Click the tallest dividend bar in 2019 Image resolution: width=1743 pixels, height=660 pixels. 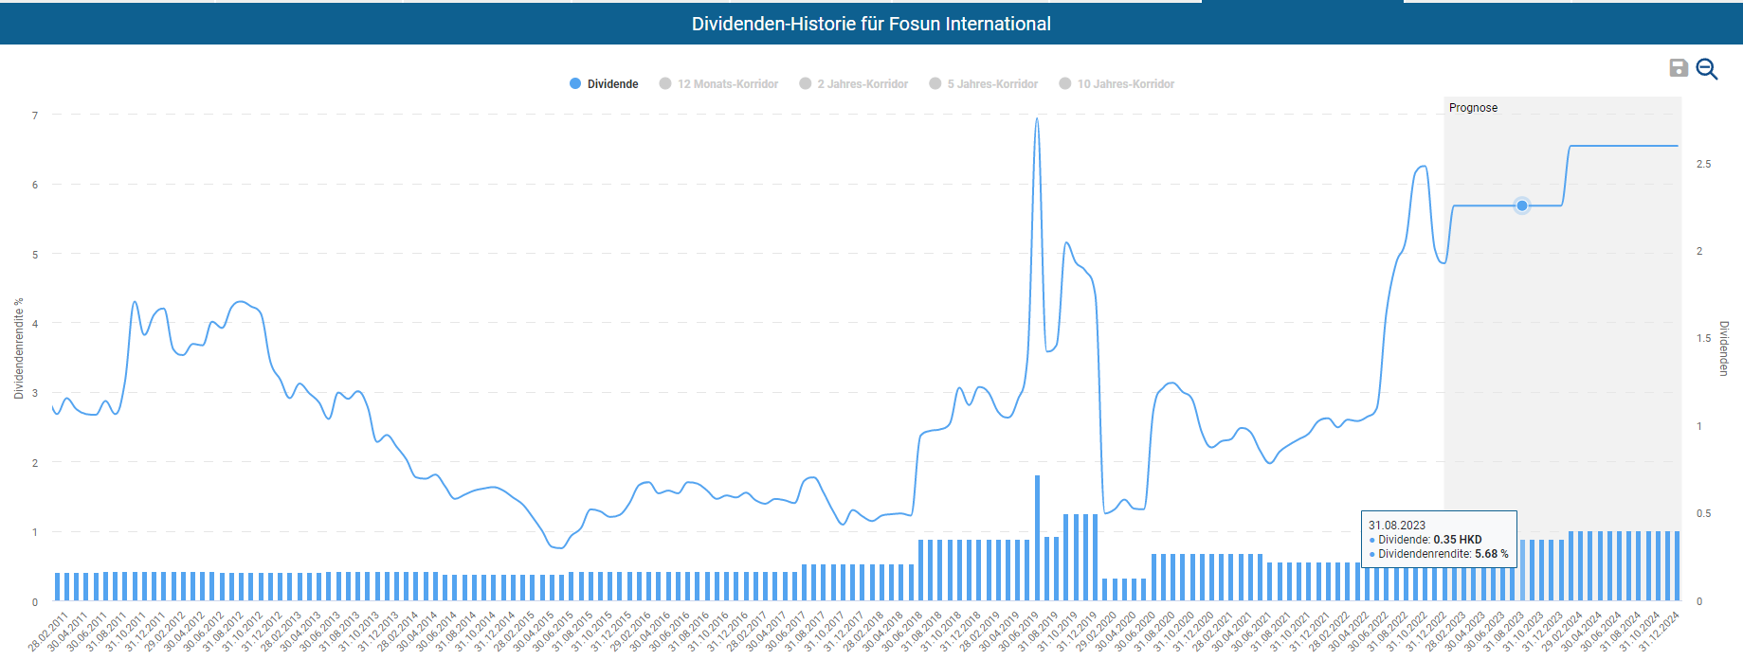(1037, 537)
